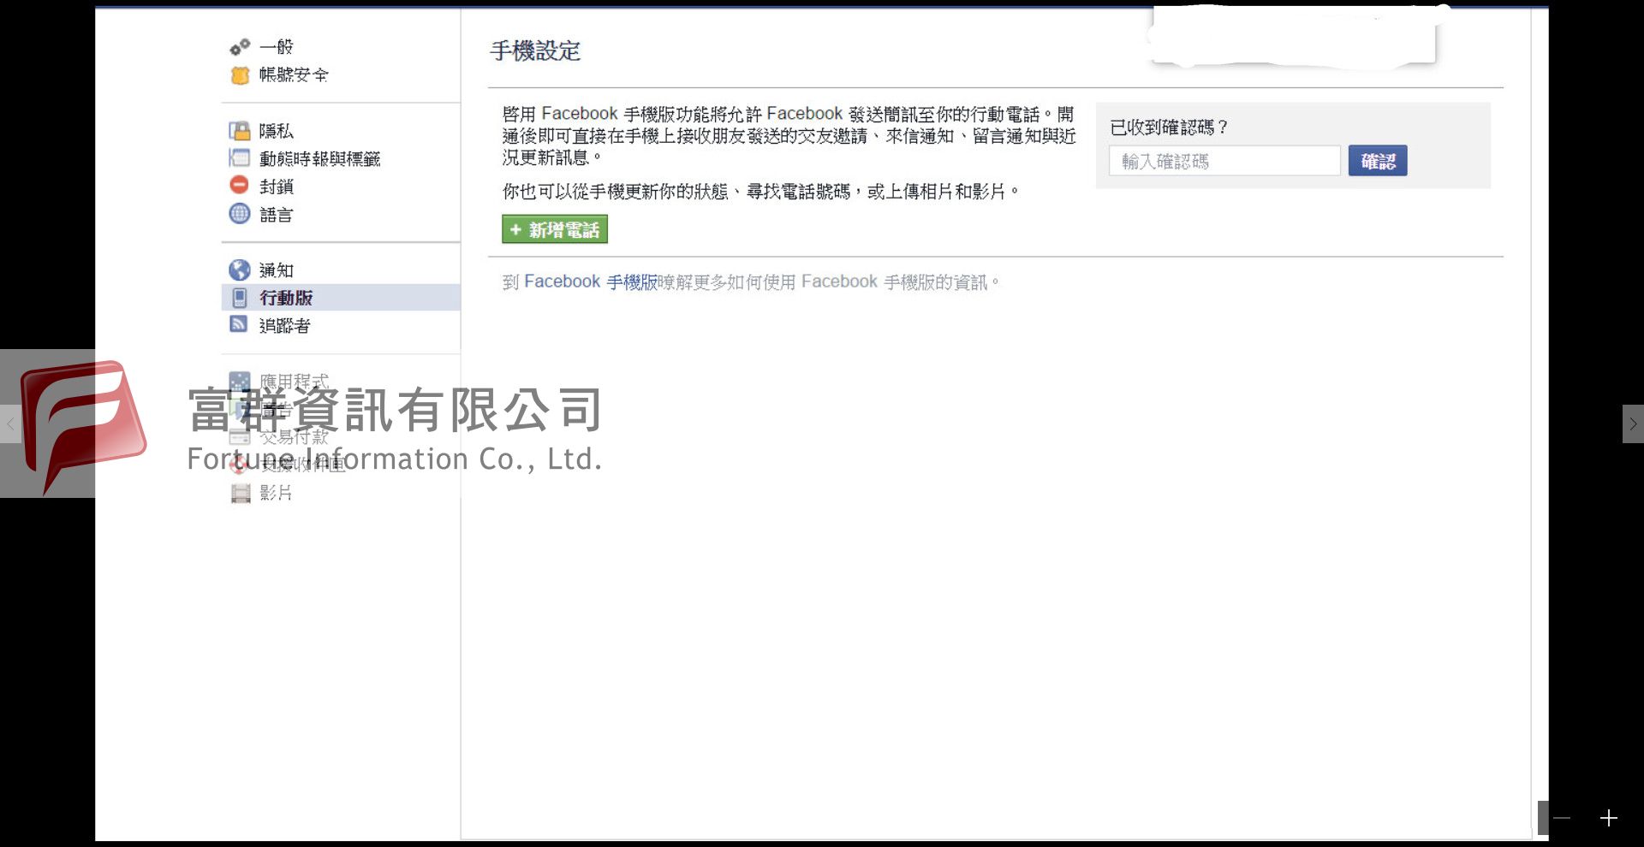Click the General (一般) gears icon

[x=240, y=46]
